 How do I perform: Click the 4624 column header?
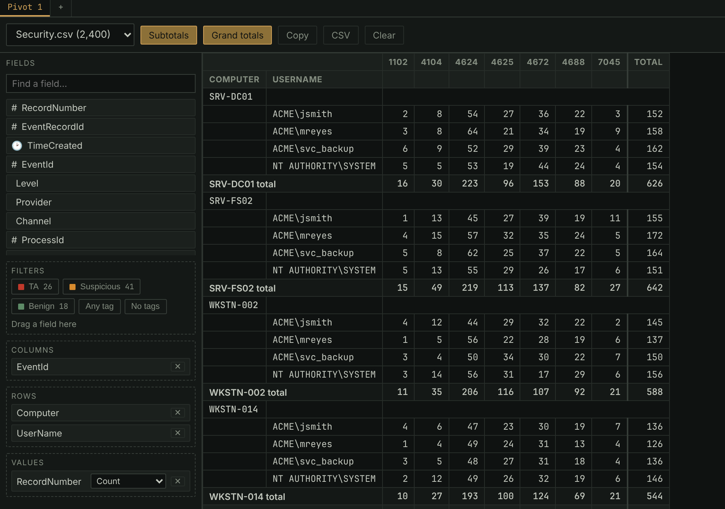point(466,62)
